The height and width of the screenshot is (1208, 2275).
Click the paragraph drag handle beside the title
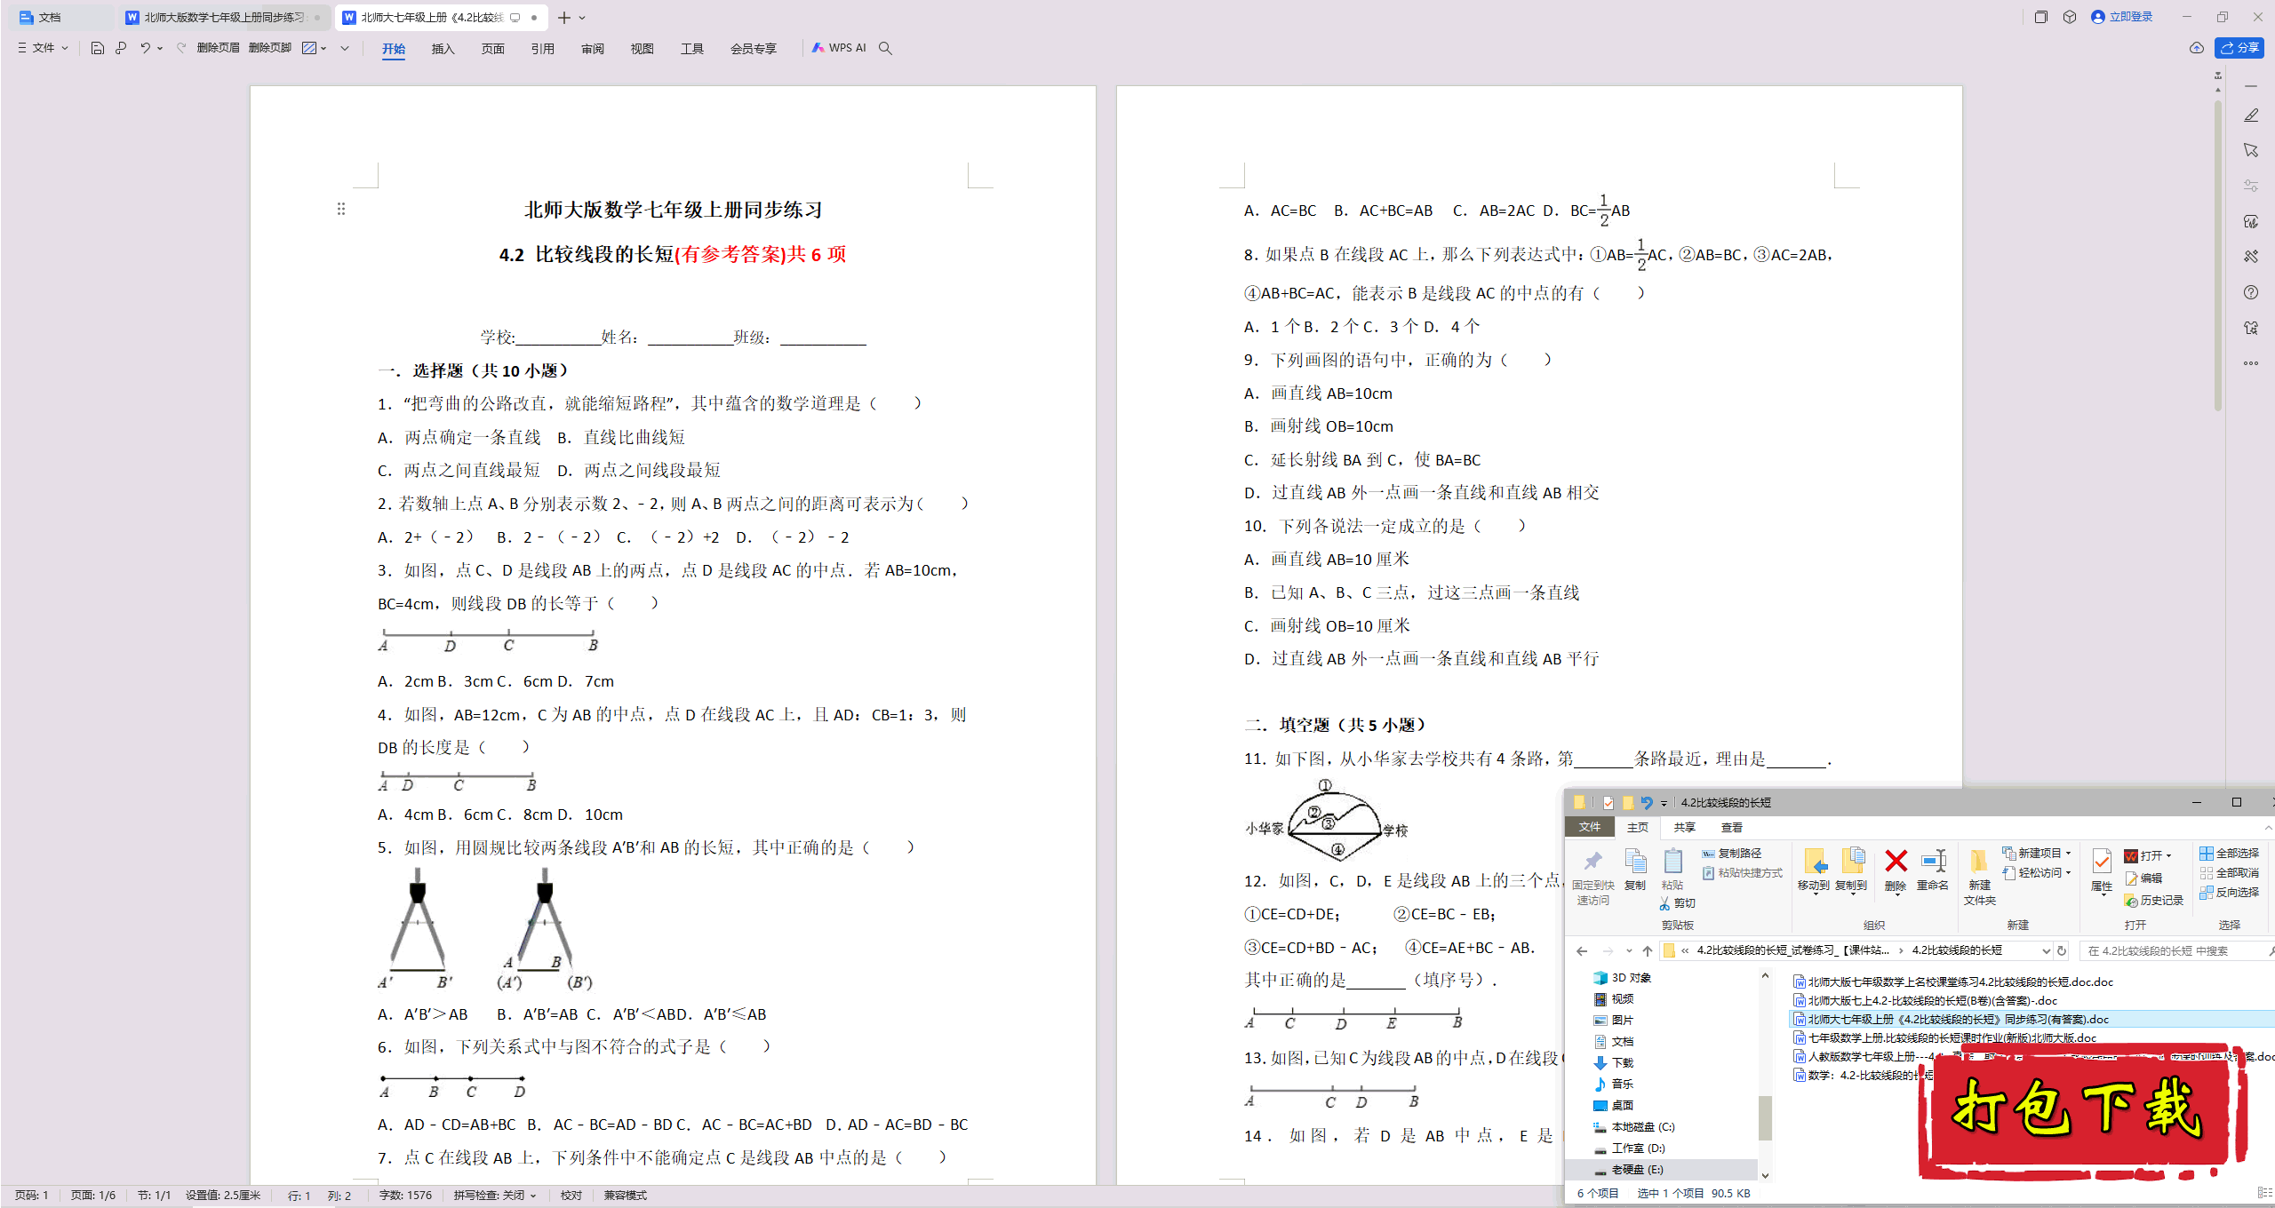(341, 209)
